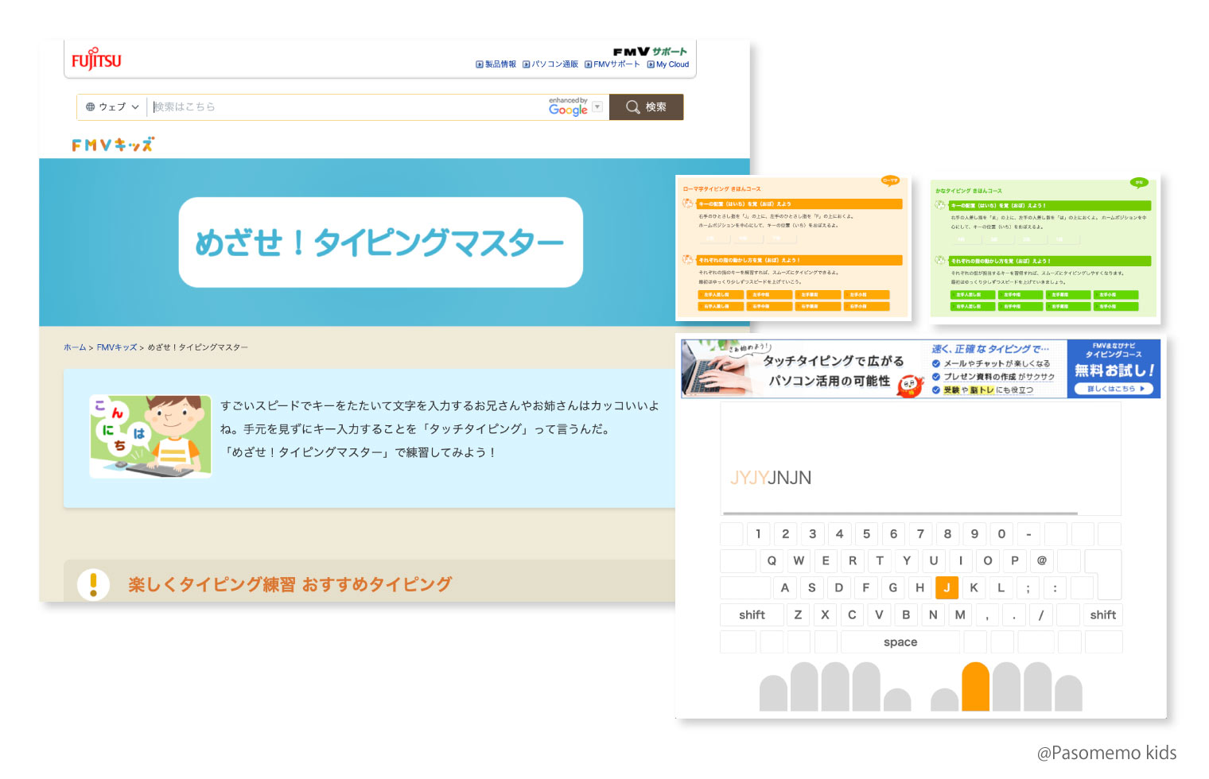Click the 無料お試し！ banner button

1114,369
